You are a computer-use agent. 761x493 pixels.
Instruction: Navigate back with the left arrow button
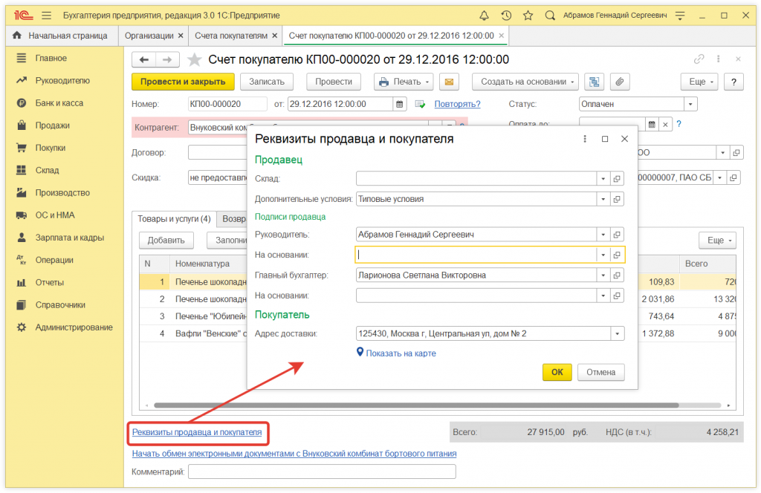click(144, 59)
